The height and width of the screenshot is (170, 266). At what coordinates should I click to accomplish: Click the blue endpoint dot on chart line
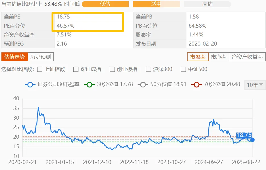tap(252, 140)
